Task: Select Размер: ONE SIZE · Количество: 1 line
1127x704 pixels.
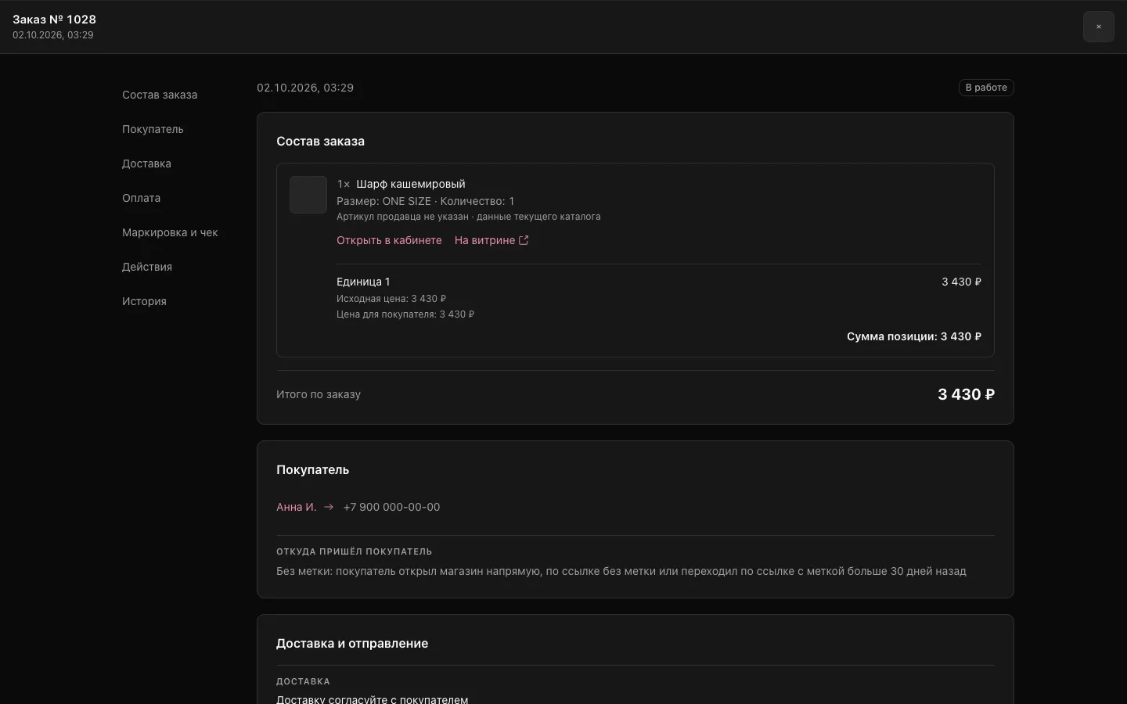Action: coord(426,201)
